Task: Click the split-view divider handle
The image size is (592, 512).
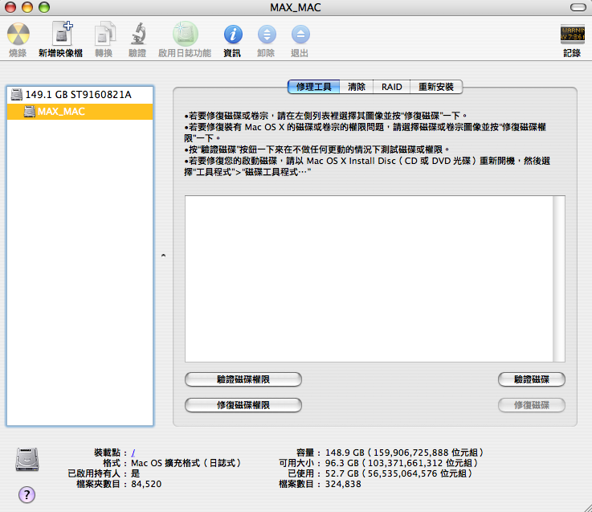Action: [x=163, y=256]
